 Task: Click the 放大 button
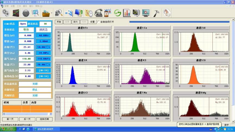coord(76,22)
